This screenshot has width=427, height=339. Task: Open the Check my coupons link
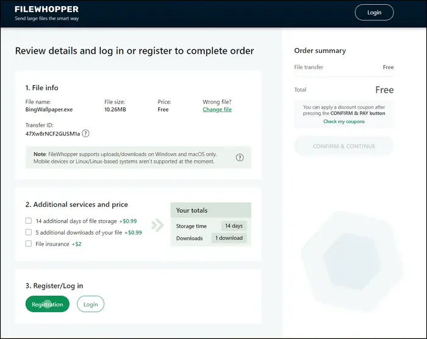click(x=344, y=121)
